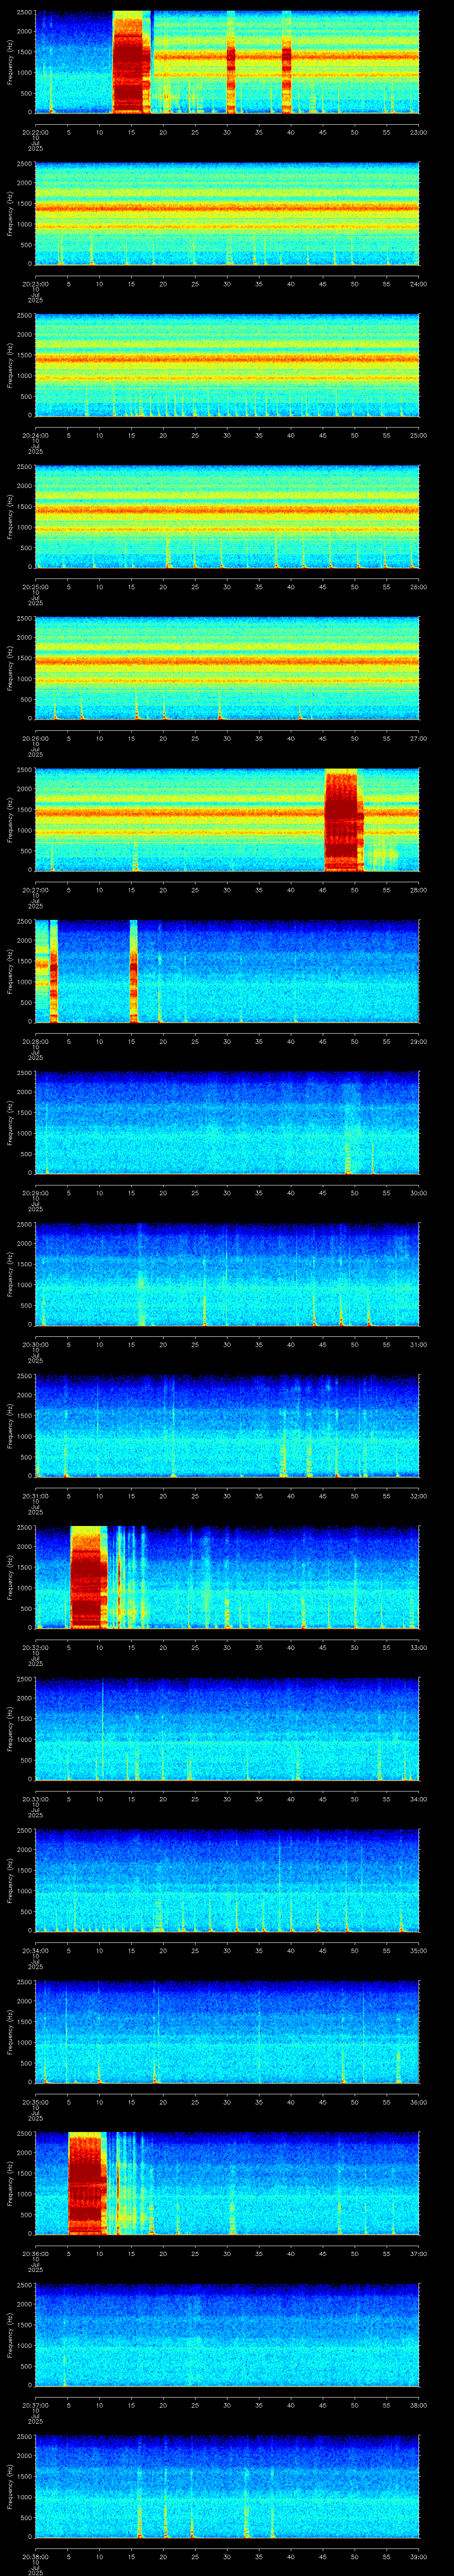
Task: Select the '20:25:00' start time label
Action: 35,587
